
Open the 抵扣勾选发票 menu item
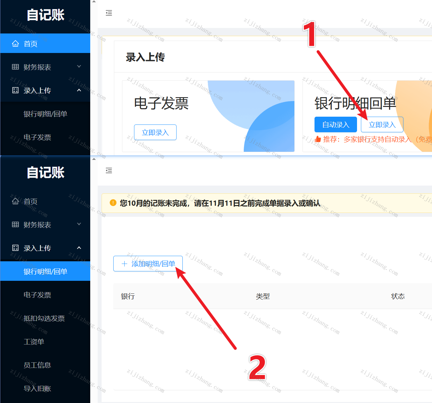[44, 318]
